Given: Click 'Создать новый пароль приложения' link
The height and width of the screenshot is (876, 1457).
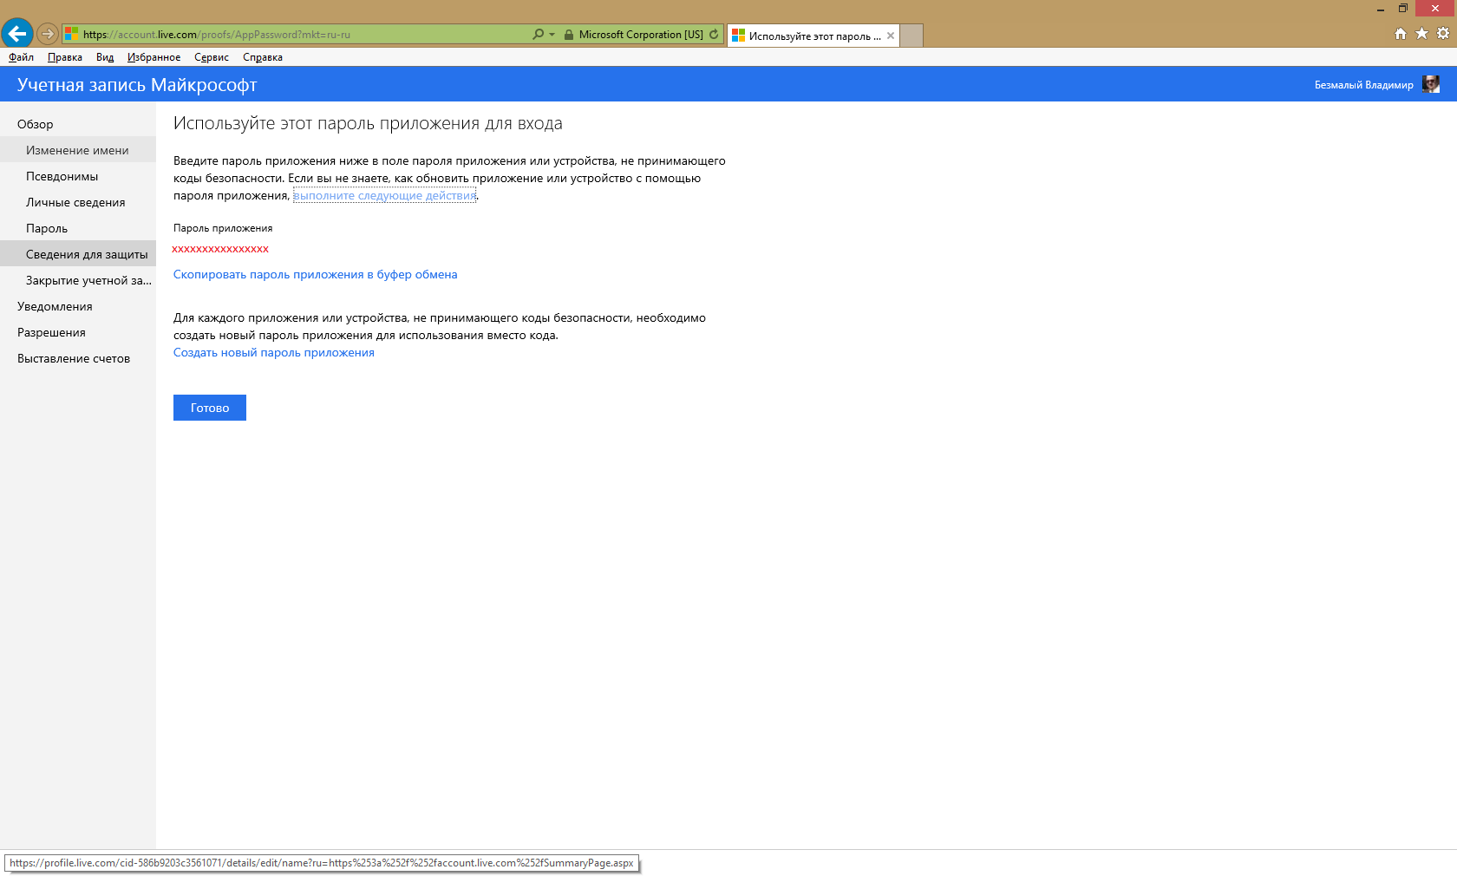Looking at the screenshot, I should 274,353.
